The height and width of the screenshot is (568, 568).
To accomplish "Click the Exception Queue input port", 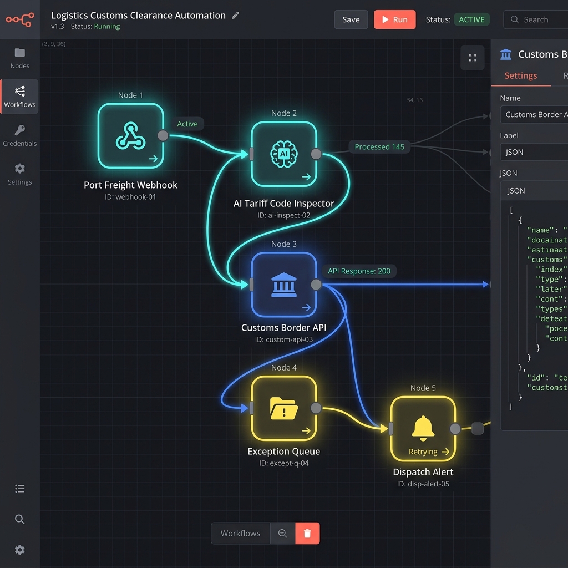I will pos(251,408).
